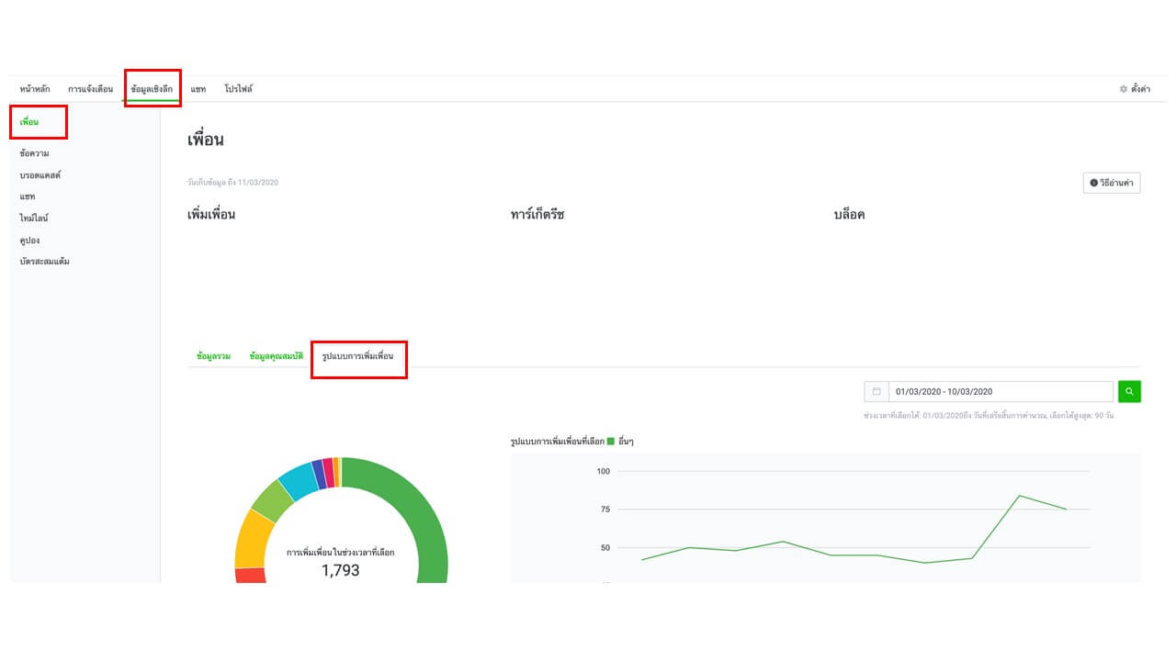1176x661 pixels.
Task: Open การแจ้งเตือน in top navigation
Action: (x=90, y=89)
